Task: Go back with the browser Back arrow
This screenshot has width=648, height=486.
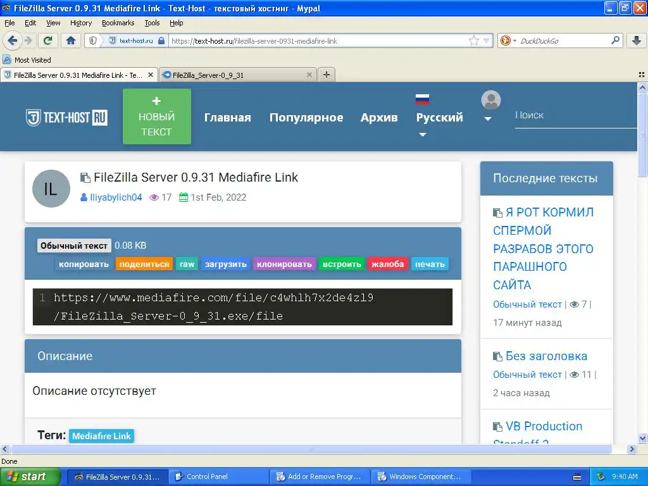Action: click(x=13, y=40)
